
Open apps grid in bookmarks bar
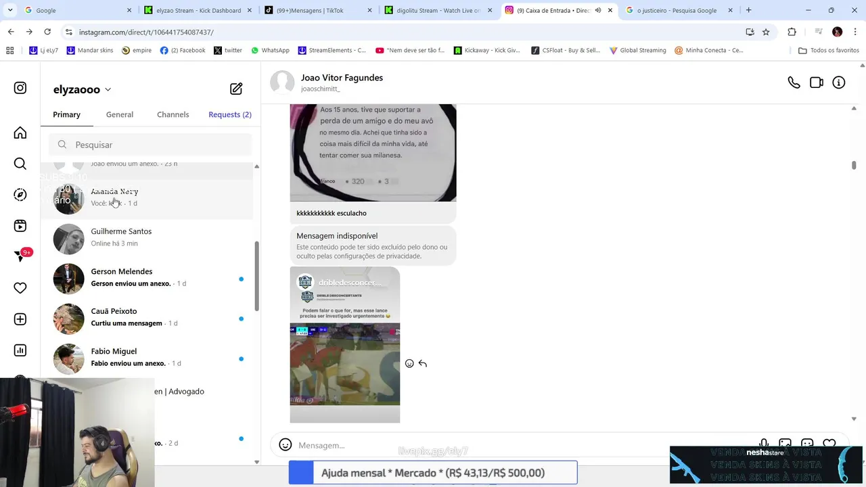9,50
